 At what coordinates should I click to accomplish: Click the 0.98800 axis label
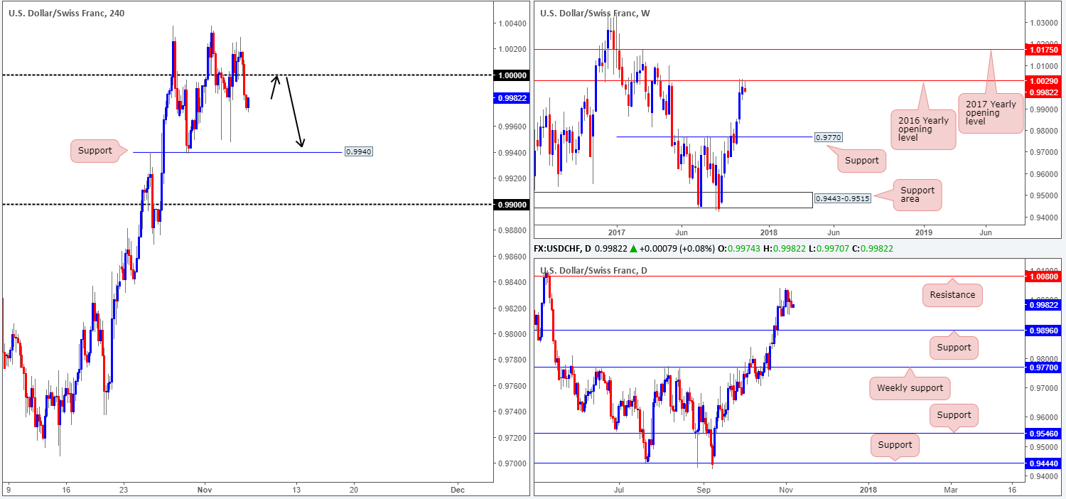(x=511, y=230)
